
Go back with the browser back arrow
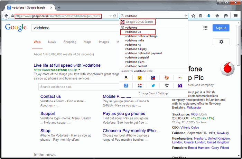click(6, 16)
